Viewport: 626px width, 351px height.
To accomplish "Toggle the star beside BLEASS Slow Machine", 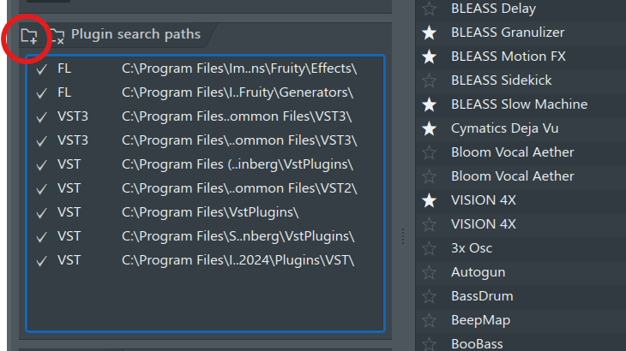I will pos(429,104).
